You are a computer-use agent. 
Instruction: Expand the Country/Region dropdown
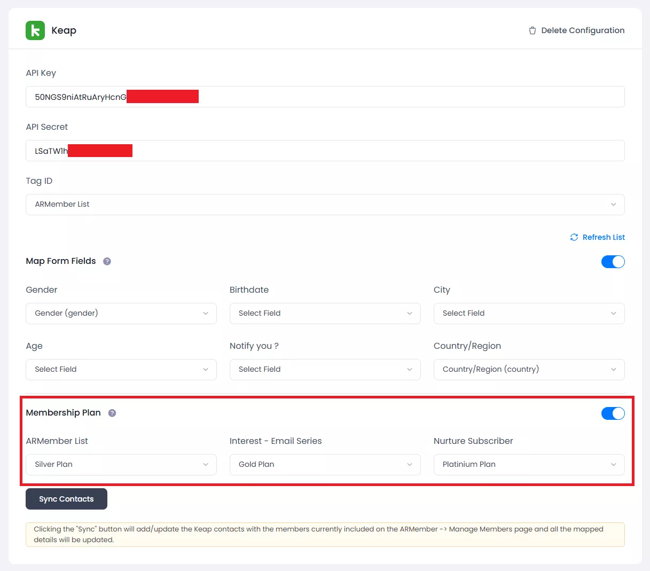point(529,370)
